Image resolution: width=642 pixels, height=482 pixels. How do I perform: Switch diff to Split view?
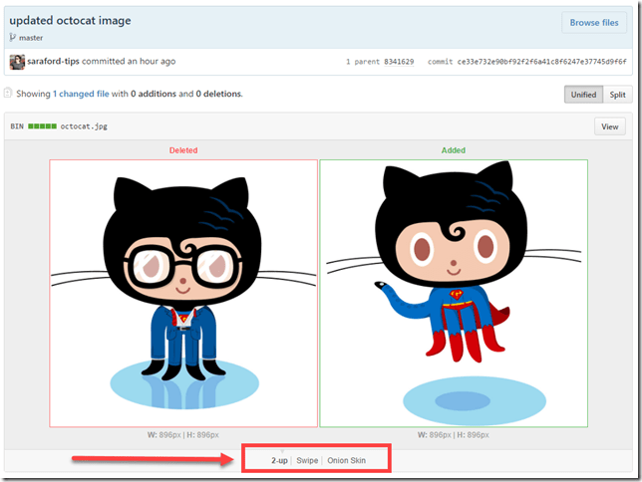click(x=617, y=95)
